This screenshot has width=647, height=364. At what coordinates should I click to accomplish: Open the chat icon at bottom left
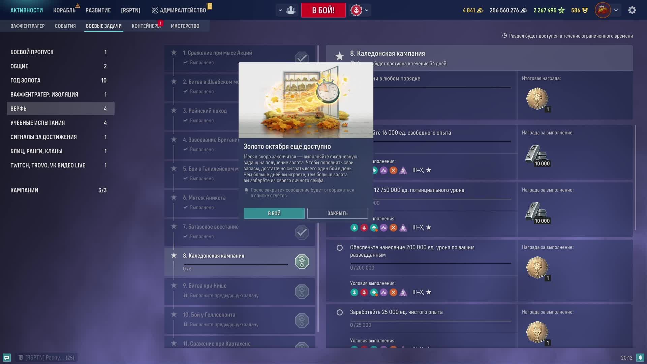click(7, 357)
